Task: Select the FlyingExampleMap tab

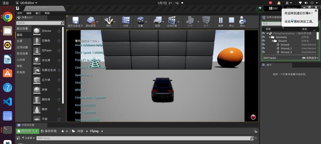Action: (x=44, y=8)
